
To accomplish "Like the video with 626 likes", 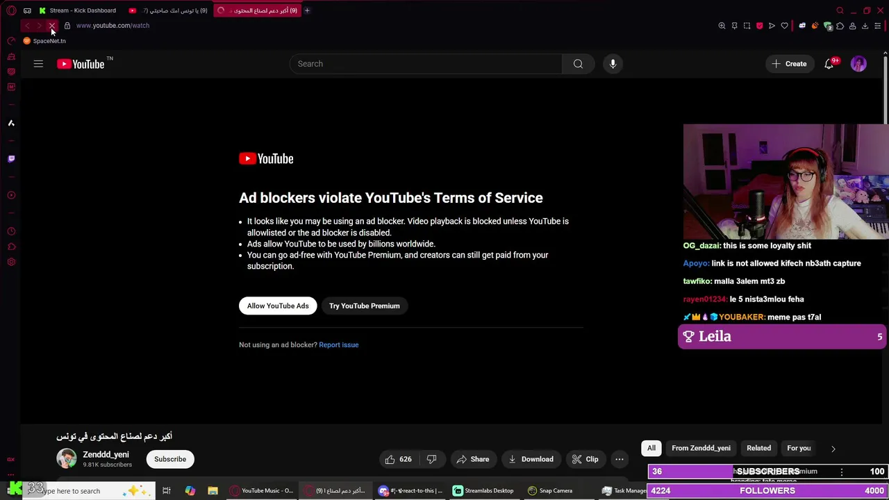I will click(x=398, y=459).
